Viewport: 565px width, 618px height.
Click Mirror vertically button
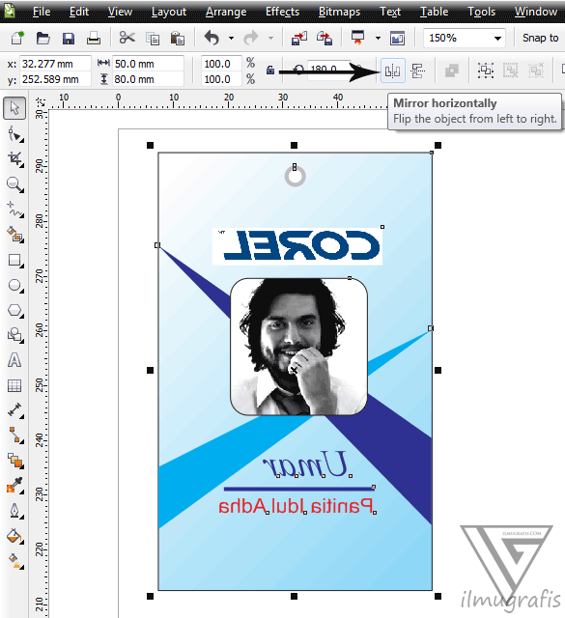pyautogui.click(x=417, y=70)
